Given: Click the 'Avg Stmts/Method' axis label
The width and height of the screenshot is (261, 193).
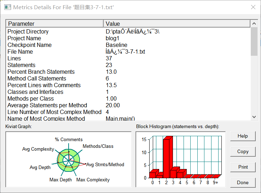Looking at the screenshot, I should [x=105, y=165].
